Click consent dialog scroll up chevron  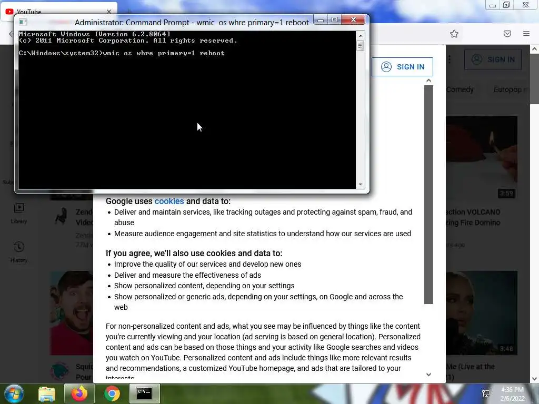[428, 80]
